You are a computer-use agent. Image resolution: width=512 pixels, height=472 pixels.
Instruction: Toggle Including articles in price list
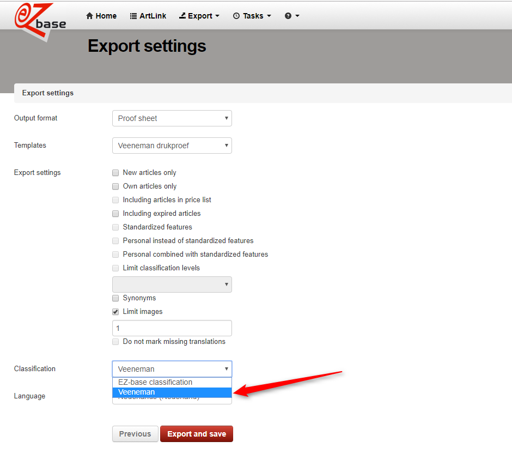[x=115, y=200]
